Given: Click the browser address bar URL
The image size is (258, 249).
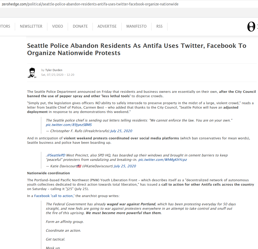Looking at the screenshot, I should (x=90, y=4).
